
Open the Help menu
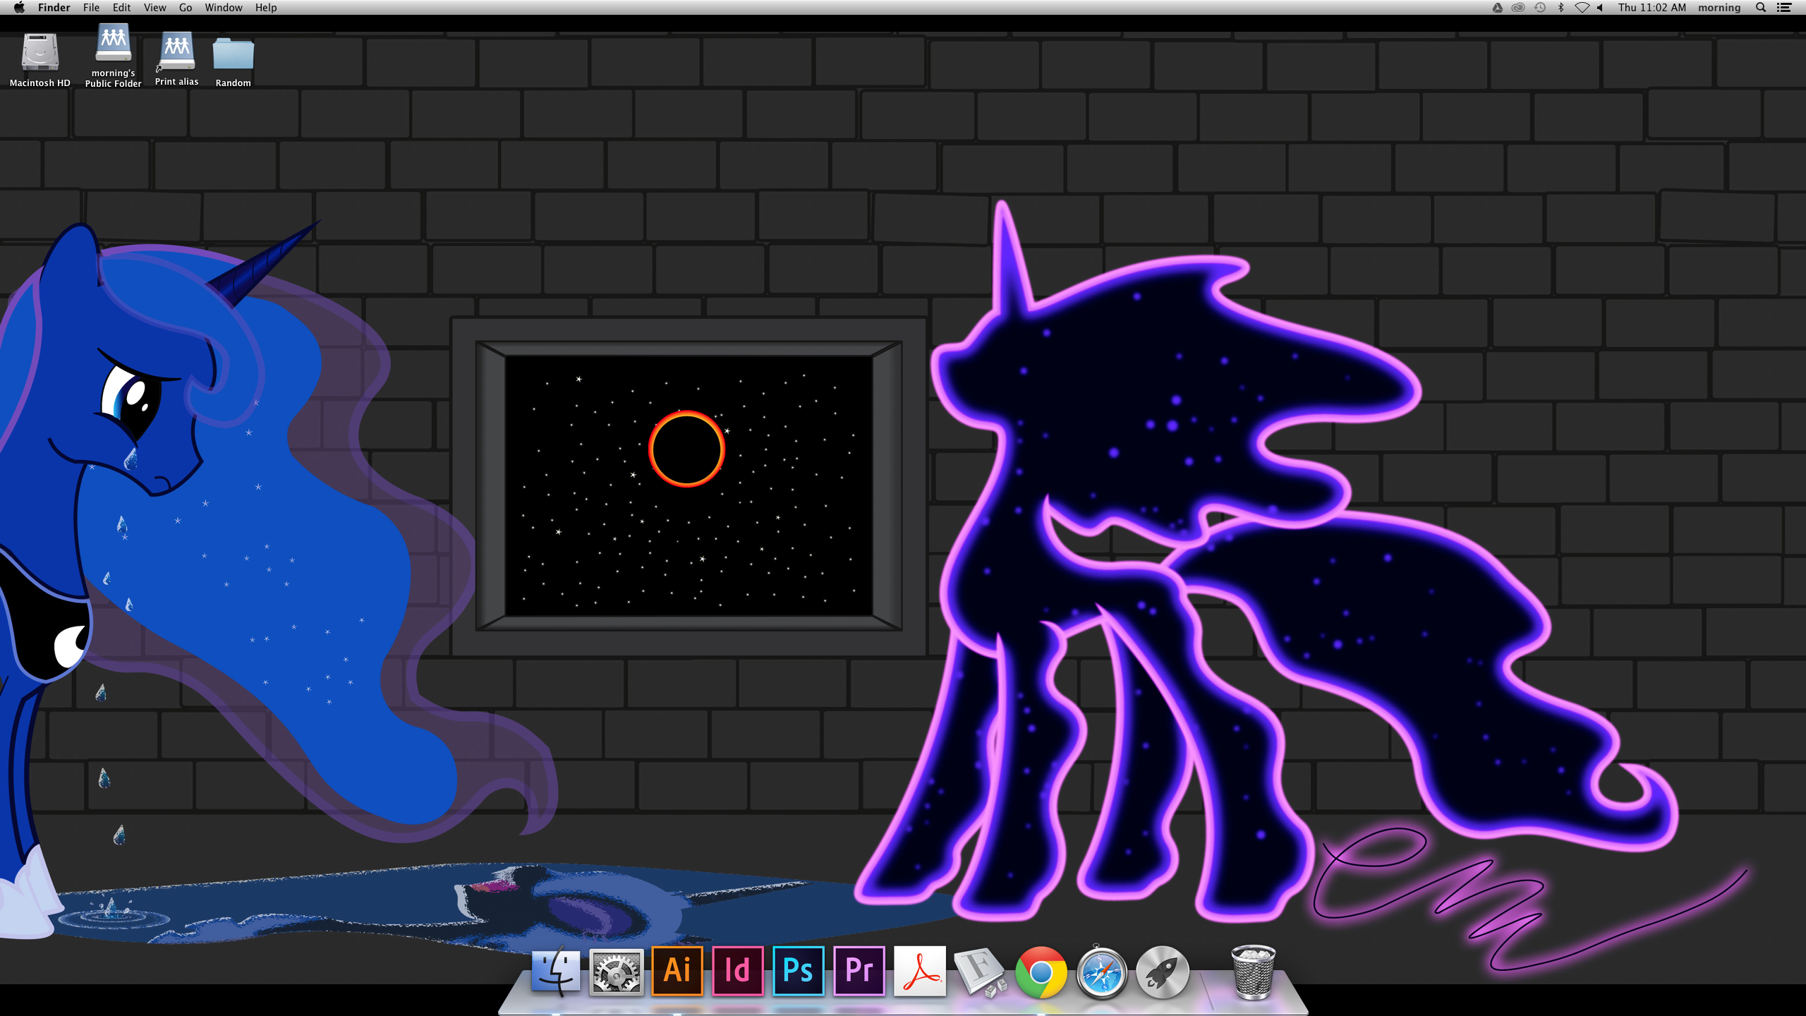(266, 8)
